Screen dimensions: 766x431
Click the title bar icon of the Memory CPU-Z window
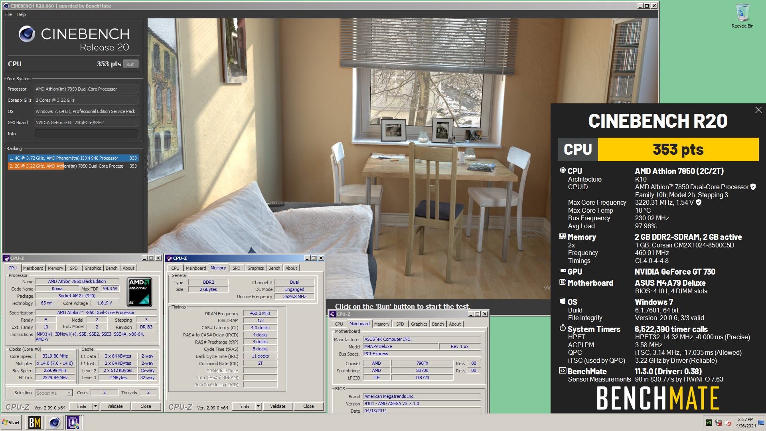169,258
